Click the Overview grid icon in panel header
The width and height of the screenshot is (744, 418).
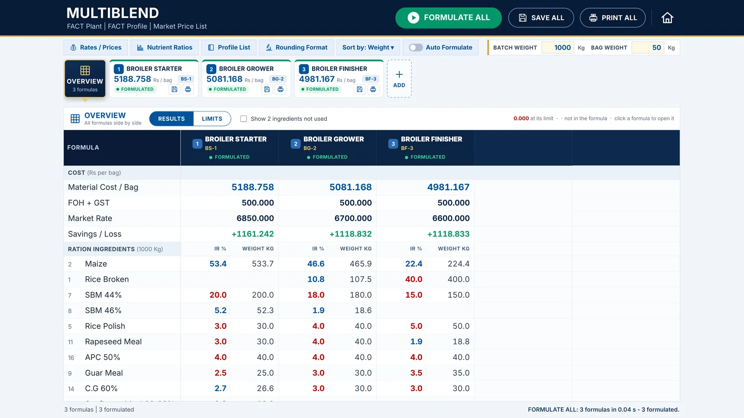coord(75,118)
